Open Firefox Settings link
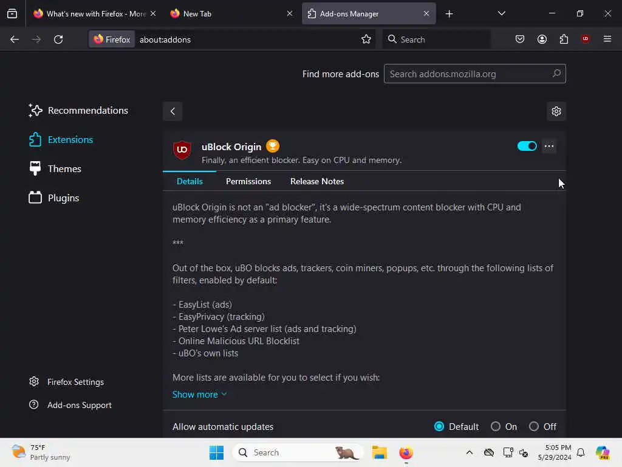Image resolution: width=622 pixels, height=467 pixels. (66, 382)
